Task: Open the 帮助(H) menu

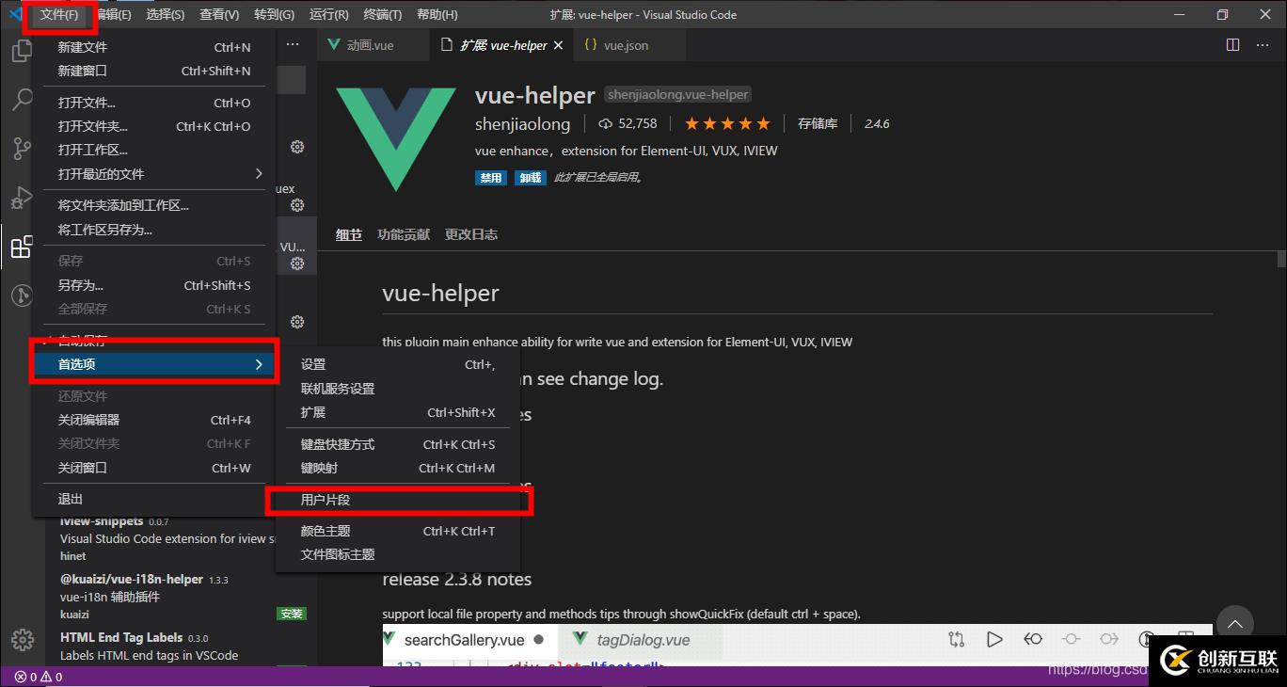Action: point(437,15)
